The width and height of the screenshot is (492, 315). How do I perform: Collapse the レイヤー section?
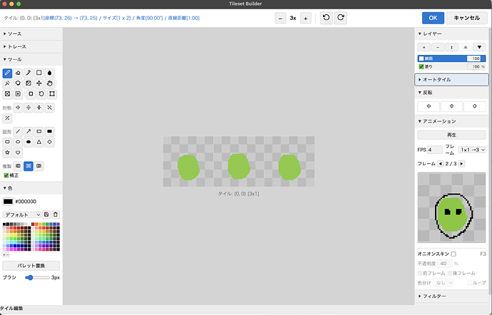pyautogui.click(x=451, y=34)
